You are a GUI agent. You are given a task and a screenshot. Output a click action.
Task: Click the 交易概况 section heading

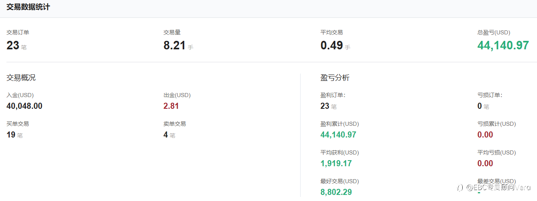click(21, 78)
